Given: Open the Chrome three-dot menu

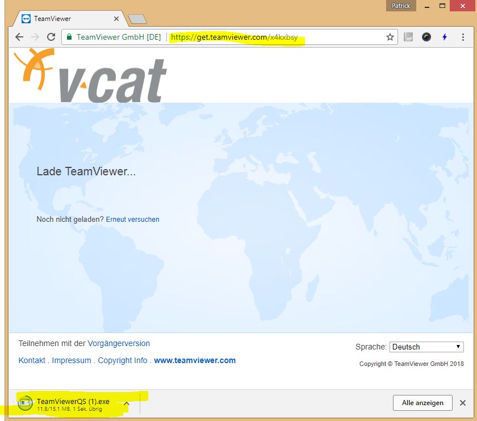Looking at the screenshot, I should point(463,37).
